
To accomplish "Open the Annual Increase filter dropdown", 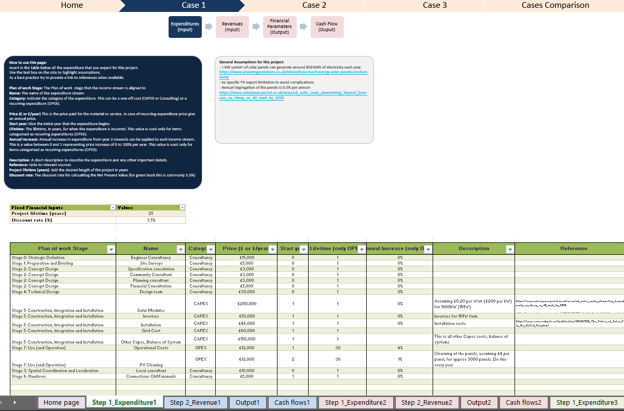I will 428,249.
